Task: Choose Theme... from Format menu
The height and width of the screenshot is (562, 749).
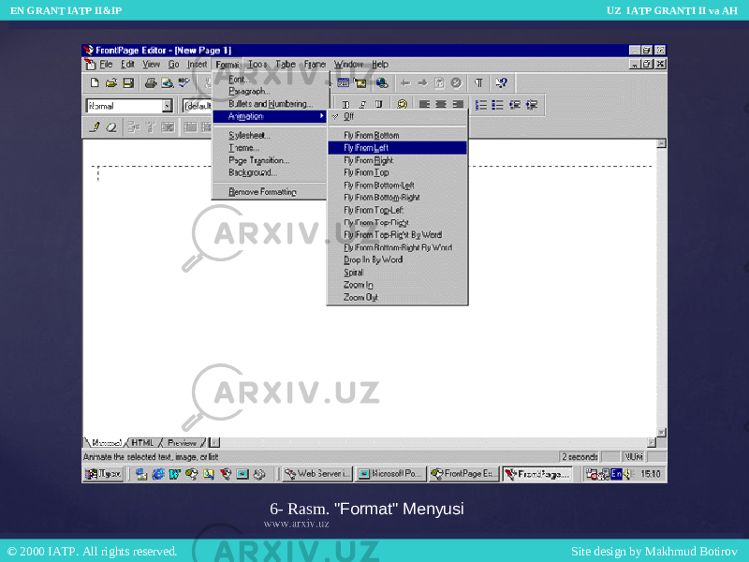Action: pyautogui.click(x=271, y=148)
